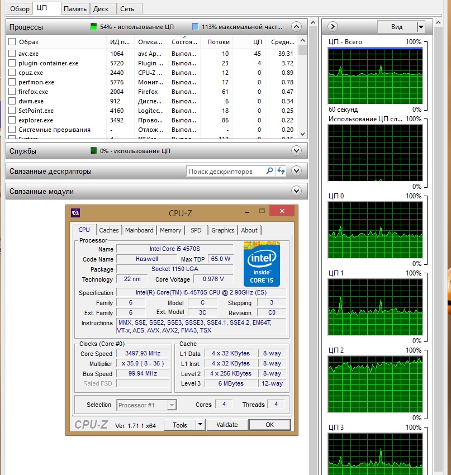Toggle the select-all Образ header checkbox

pyautogui.click(x=12, y=42)
